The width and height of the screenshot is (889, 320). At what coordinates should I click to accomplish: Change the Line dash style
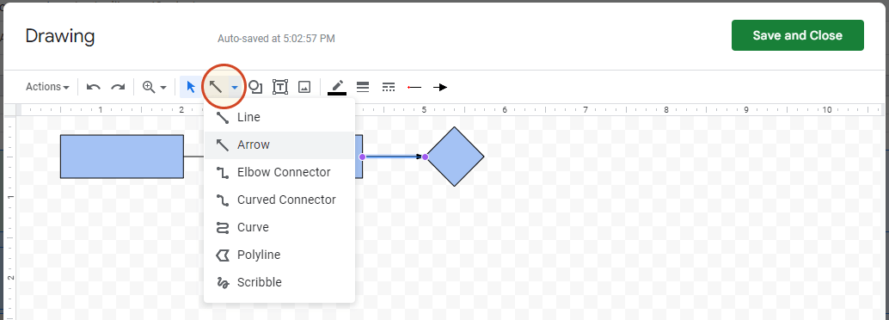(389, 87)
